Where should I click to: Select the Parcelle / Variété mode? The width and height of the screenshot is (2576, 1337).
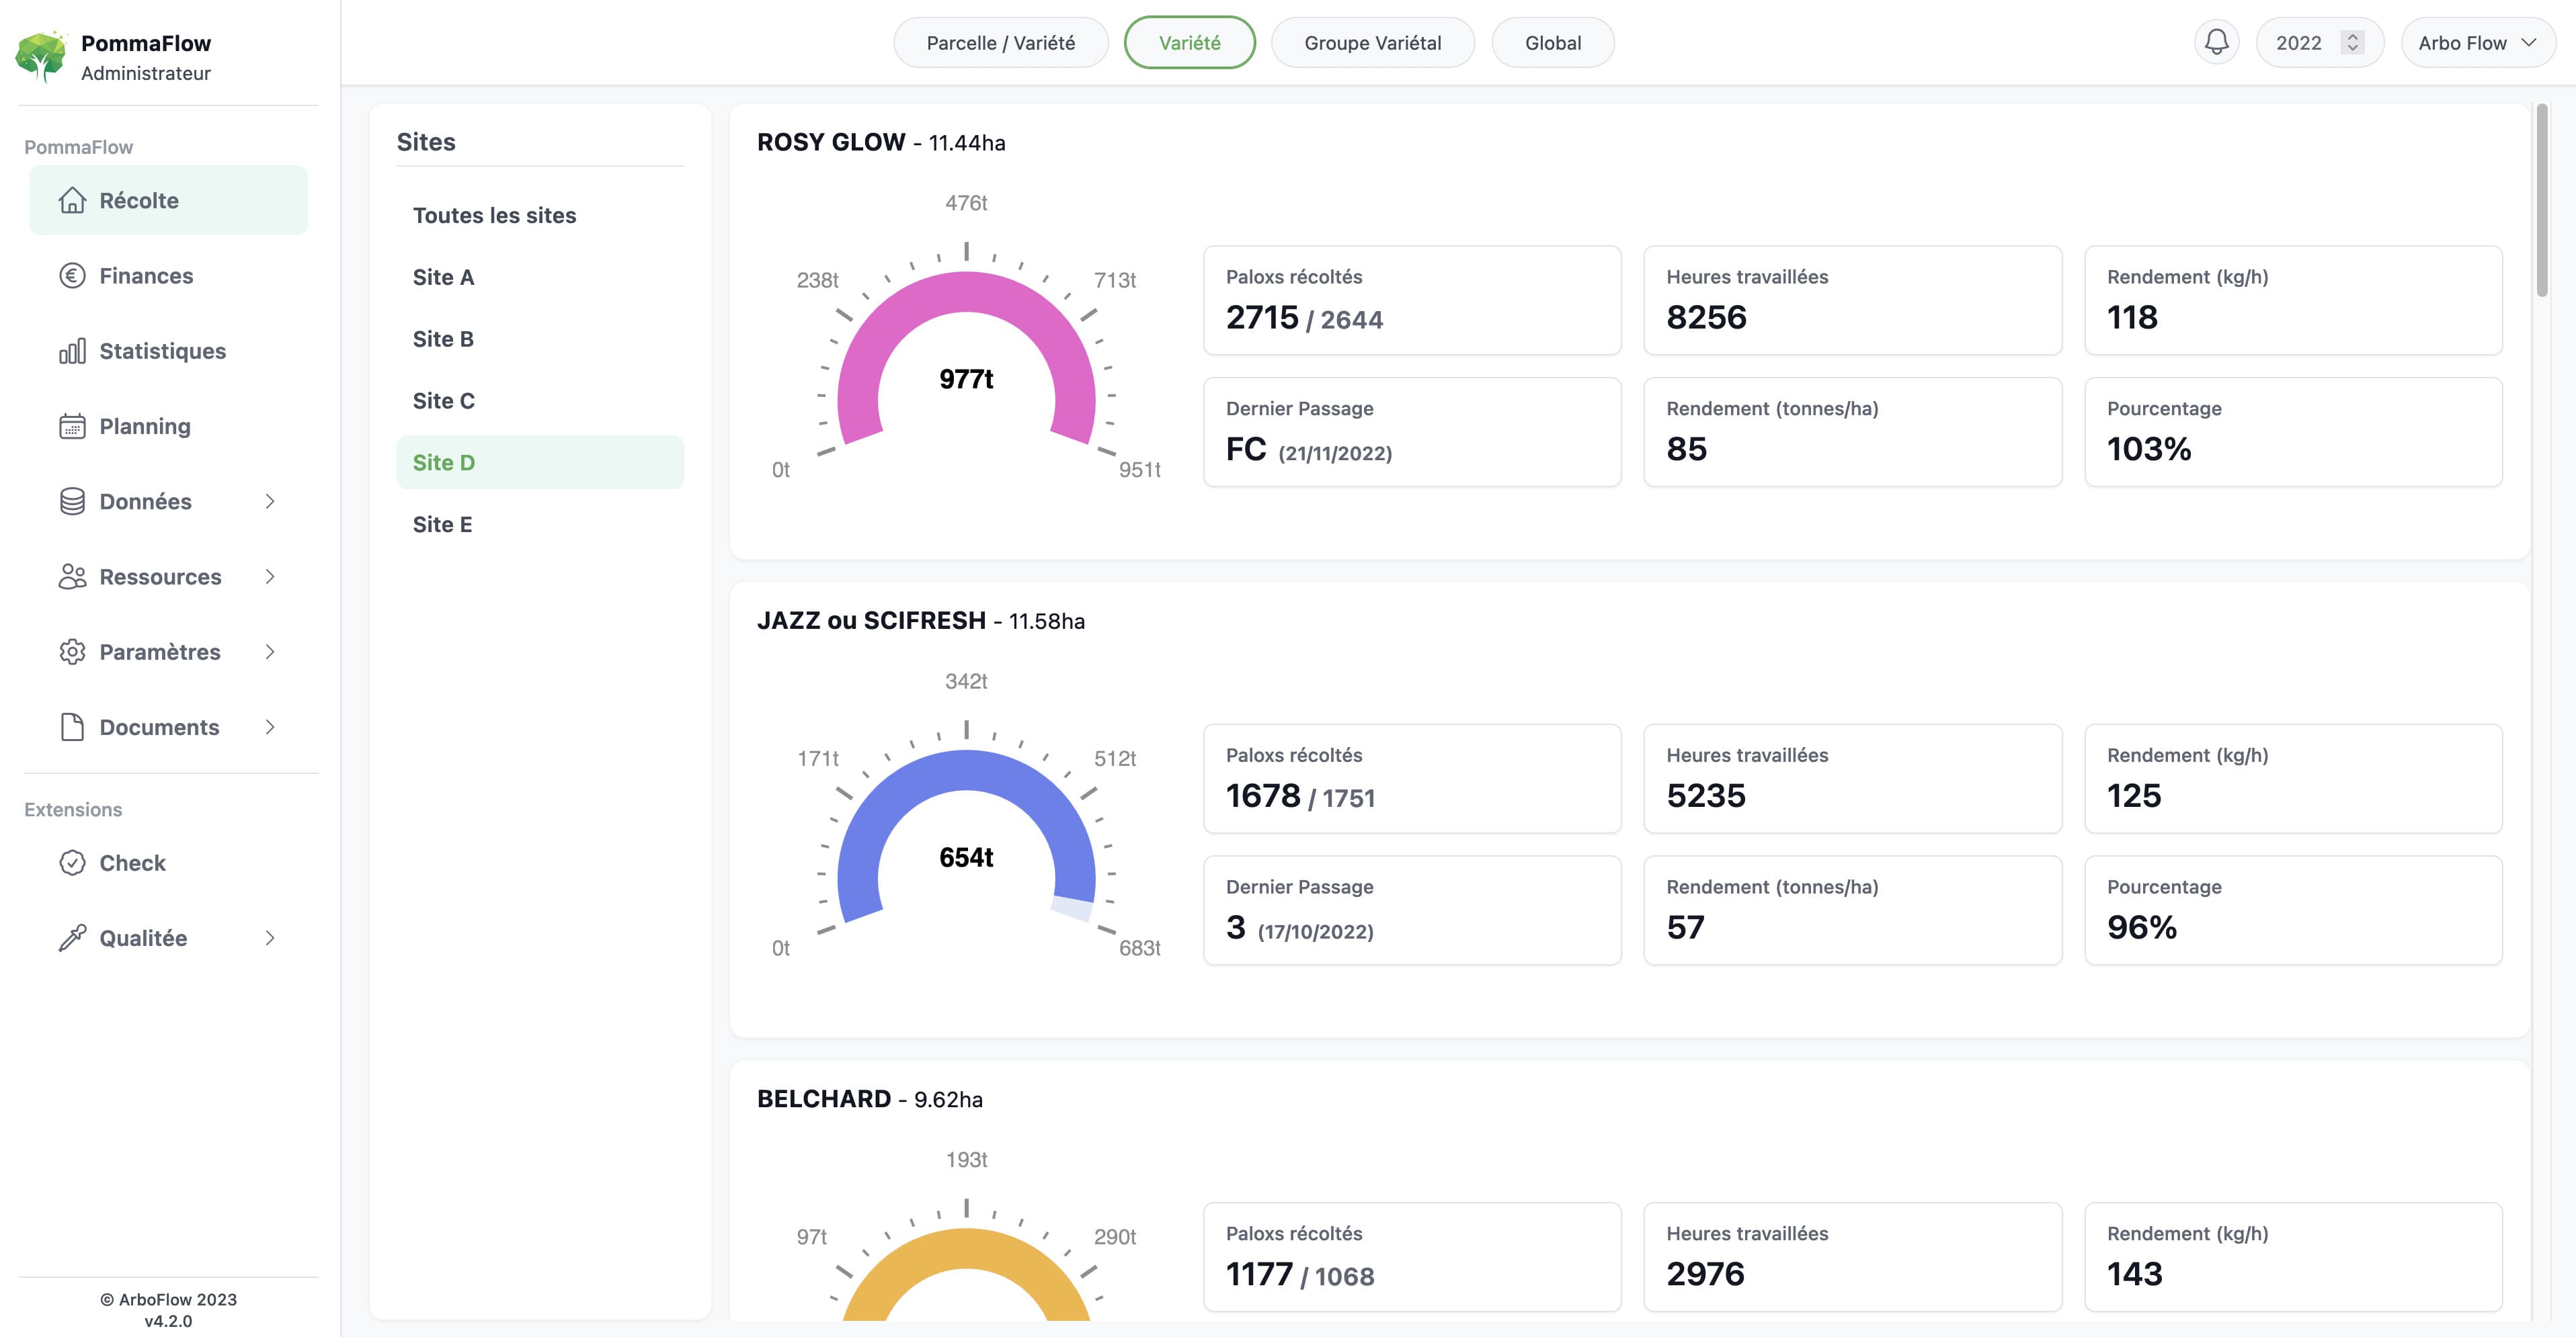click(x=1000, y=42)
